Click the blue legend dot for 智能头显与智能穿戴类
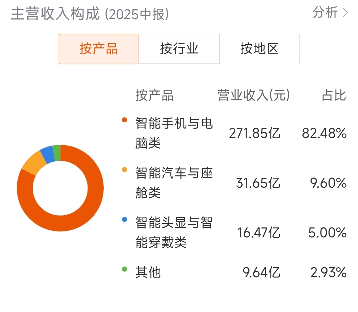This screenshot has width=358, height=312. tap(125, 219)
